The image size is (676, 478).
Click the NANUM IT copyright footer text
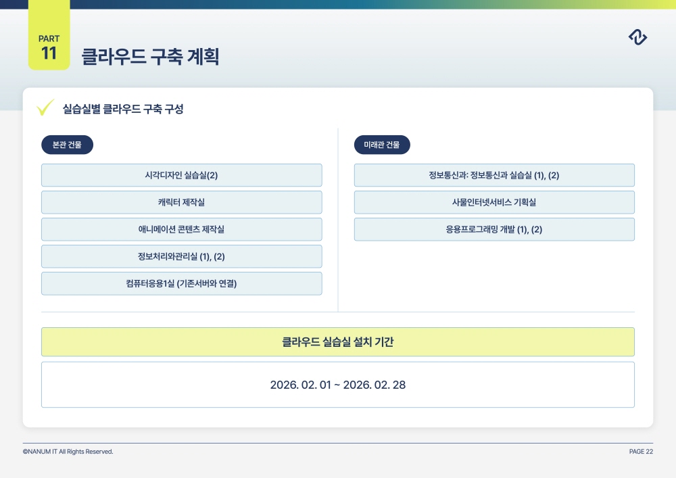(x=68, y=452)
